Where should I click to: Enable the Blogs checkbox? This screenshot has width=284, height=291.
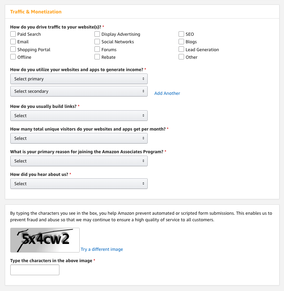pyautogui.click(x=181, y=42)
